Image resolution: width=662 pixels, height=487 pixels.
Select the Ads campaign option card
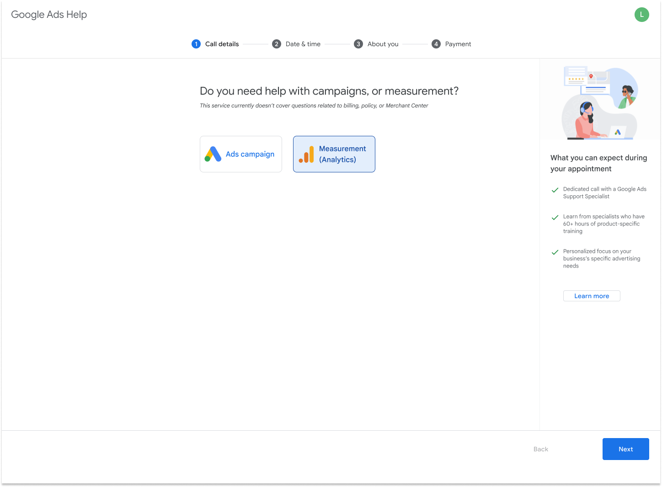[x=241, y=154]
